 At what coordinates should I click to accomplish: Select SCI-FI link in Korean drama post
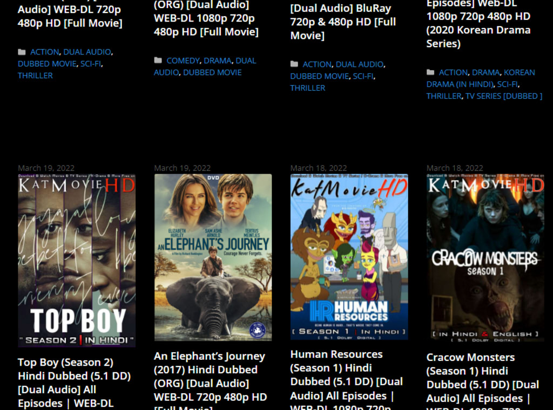click(x=508, y=84)
